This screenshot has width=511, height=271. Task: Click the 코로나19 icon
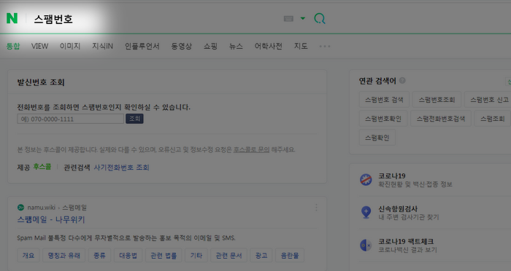coord(366,180)
